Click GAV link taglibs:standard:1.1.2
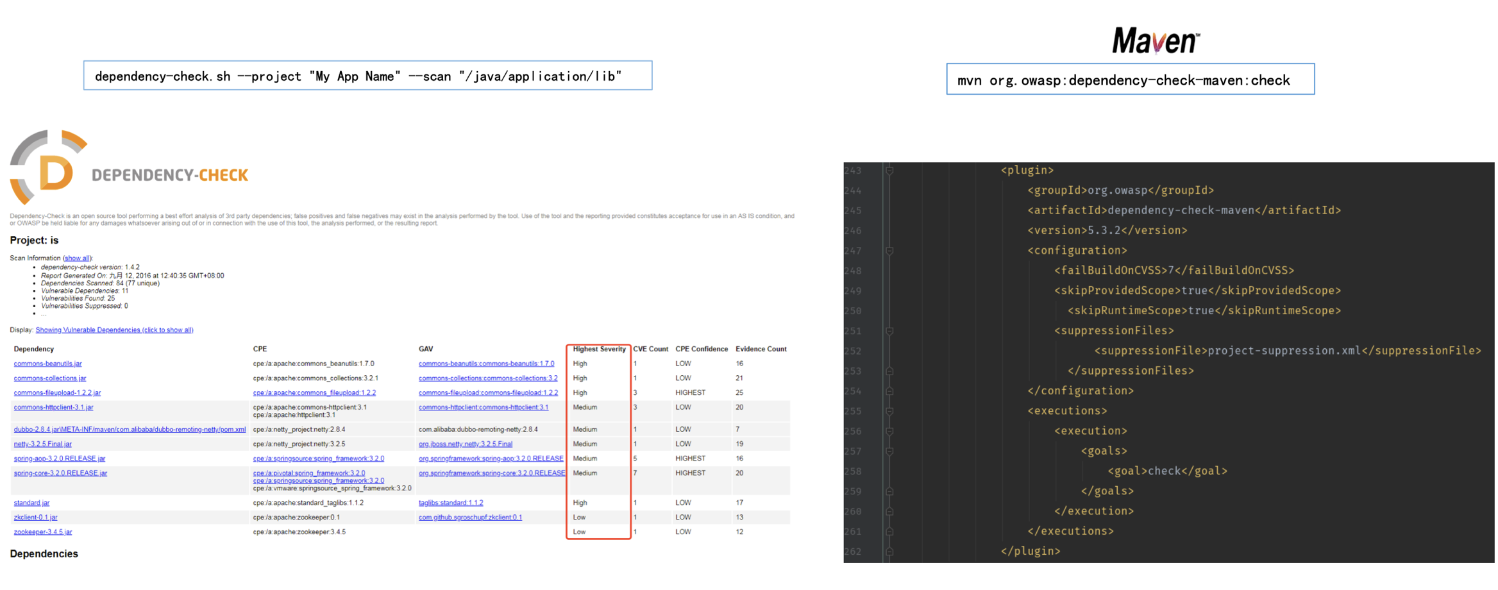This screenshot has width=1498, height=590. point(451,503)
